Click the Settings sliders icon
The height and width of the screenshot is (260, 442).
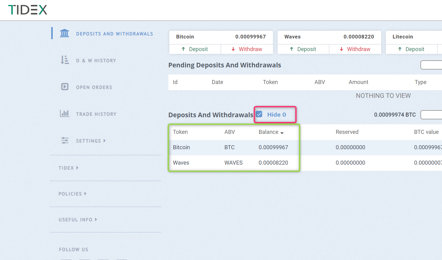[x=64, y=141]
